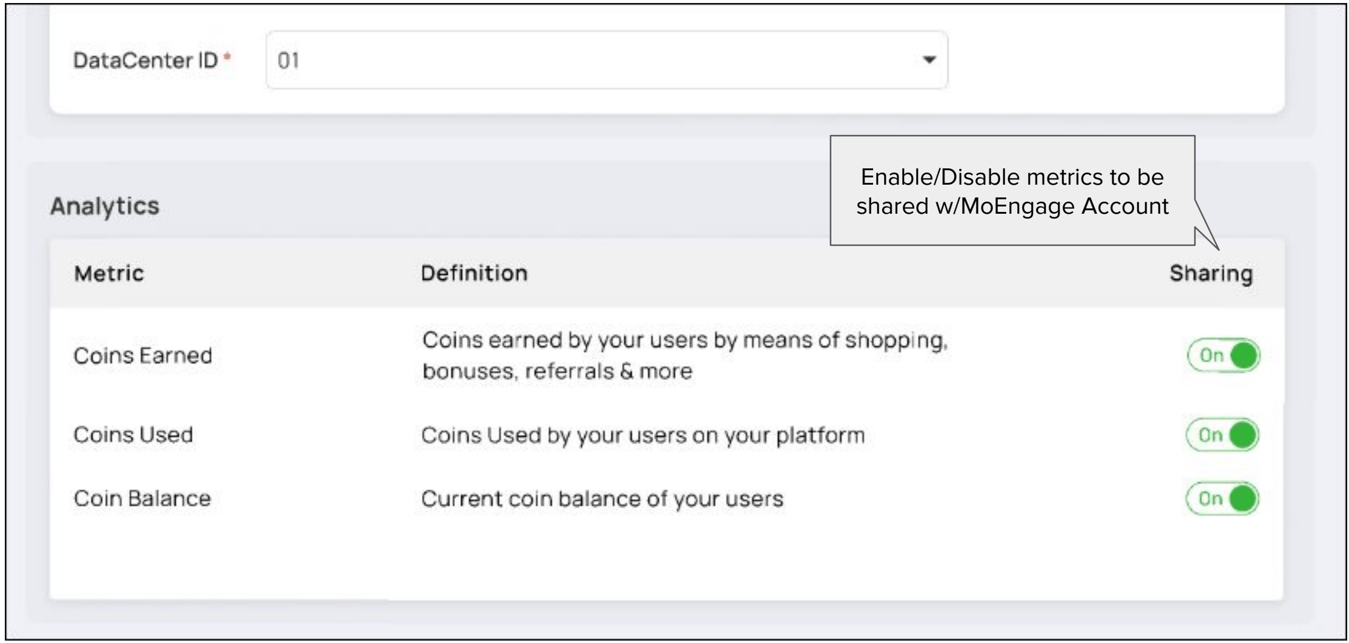
Task: Select the Metric column header
Action: pyautogui.click(x=109, y=274)
